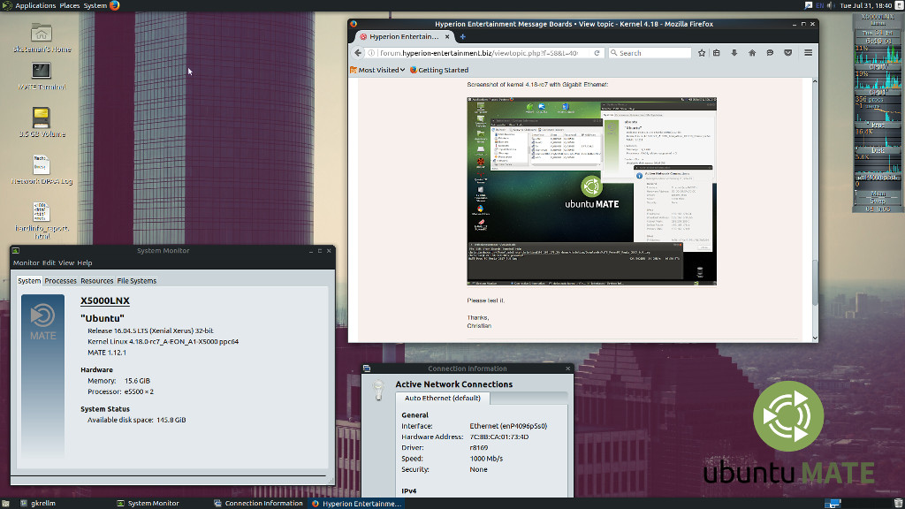
Task: Click the hardware address '7C:8B:CA:01:73:4D'
Action: pos(499,437)
